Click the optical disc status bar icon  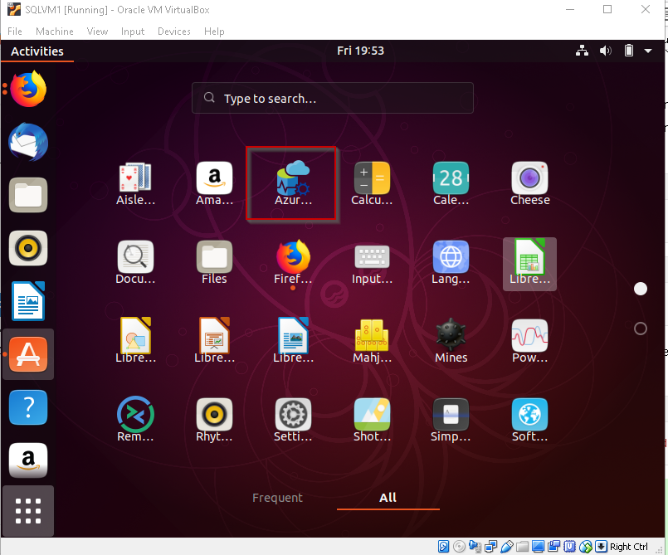(x=459, y=547)
